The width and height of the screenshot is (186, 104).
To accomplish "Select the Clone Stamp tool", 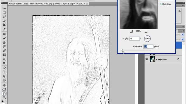I will [4, 42].
